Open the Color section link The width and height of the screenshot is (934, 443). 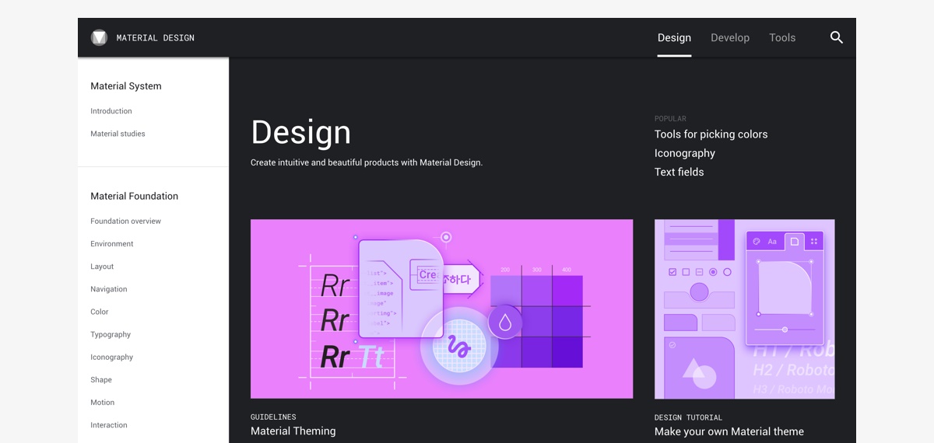point(100,312)
